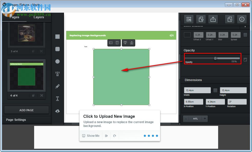Image resolution: width=252 pixels, height=152 pixels.
Task: Select the Rectangle tool
Action: tap(57, 36)
